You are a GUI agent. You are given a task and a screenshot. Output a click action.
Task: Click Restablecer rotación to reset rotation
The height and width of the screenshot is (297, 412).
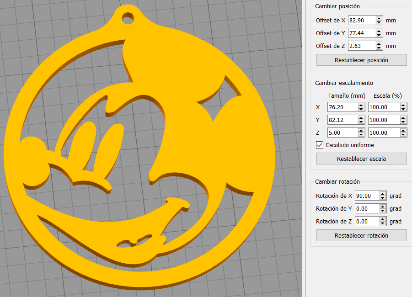361,235
